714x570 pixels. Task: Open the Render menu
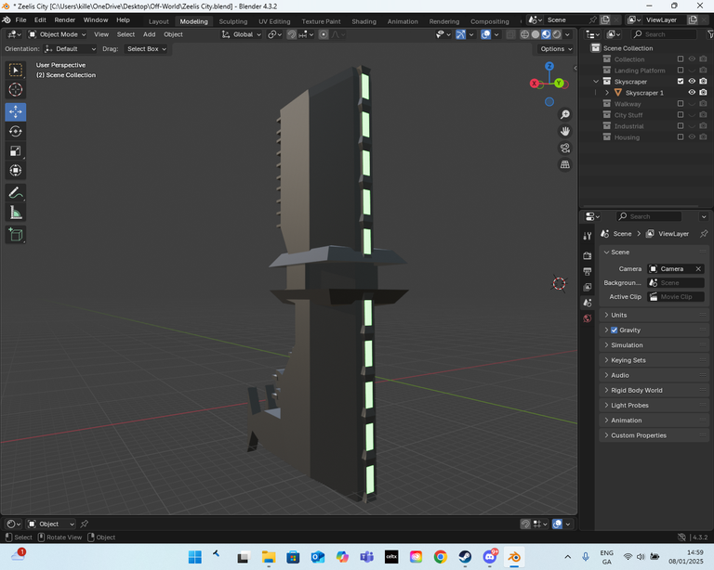[x=65, y=19]
